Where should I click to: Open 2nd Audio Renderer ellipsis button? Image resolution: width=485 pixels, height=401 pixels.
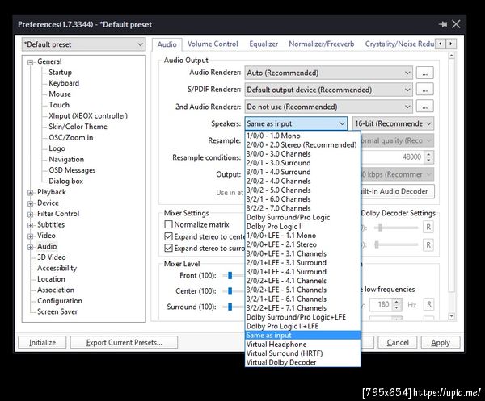point(424,107)
